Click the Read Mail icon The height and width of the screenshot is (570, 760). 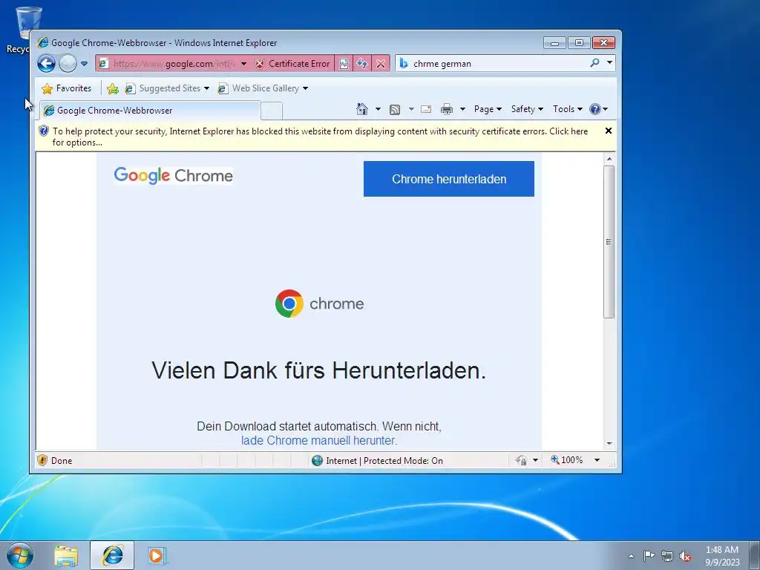pos(426,109)
